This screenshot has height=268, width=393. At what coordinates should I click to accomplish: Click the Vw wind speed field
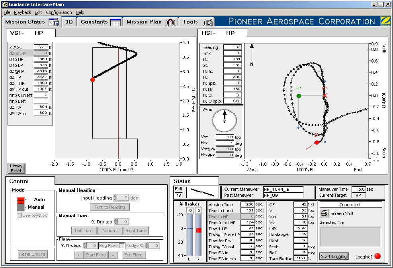pyautogui.click(x=225, y=137)
